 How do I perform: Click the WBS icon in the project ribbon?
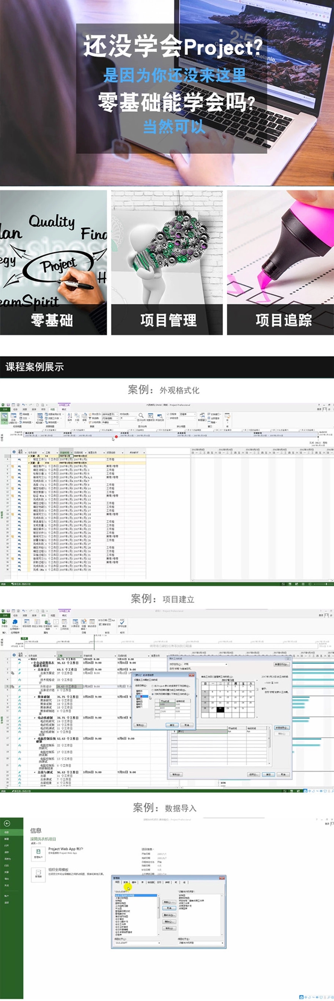56,623
